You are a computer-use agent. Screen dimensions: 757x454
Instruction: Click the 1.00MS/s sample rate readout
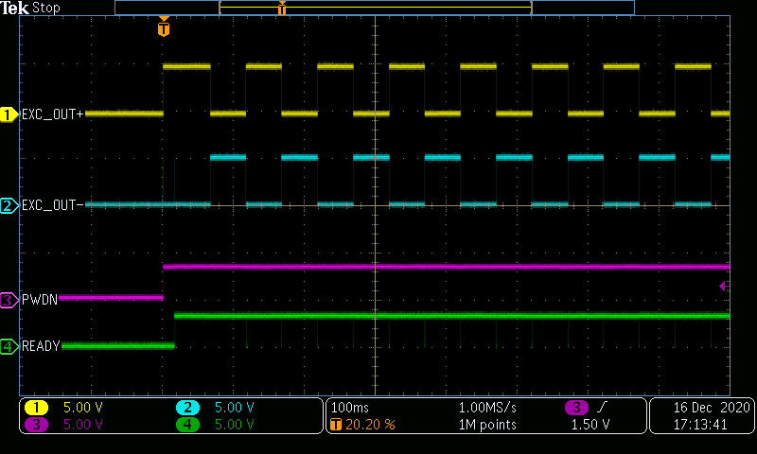(x=487, y=408)
